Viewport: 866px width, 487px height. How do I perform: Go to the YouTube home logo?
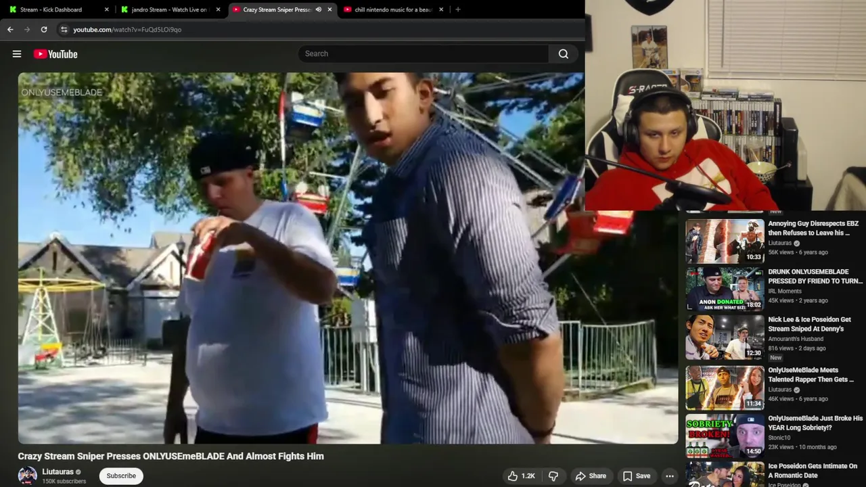pos(55,54)
